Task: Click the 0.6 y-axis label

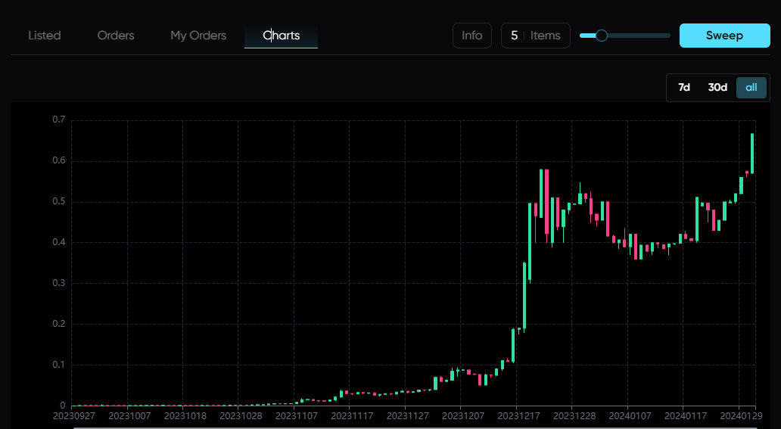Action: 59,160
